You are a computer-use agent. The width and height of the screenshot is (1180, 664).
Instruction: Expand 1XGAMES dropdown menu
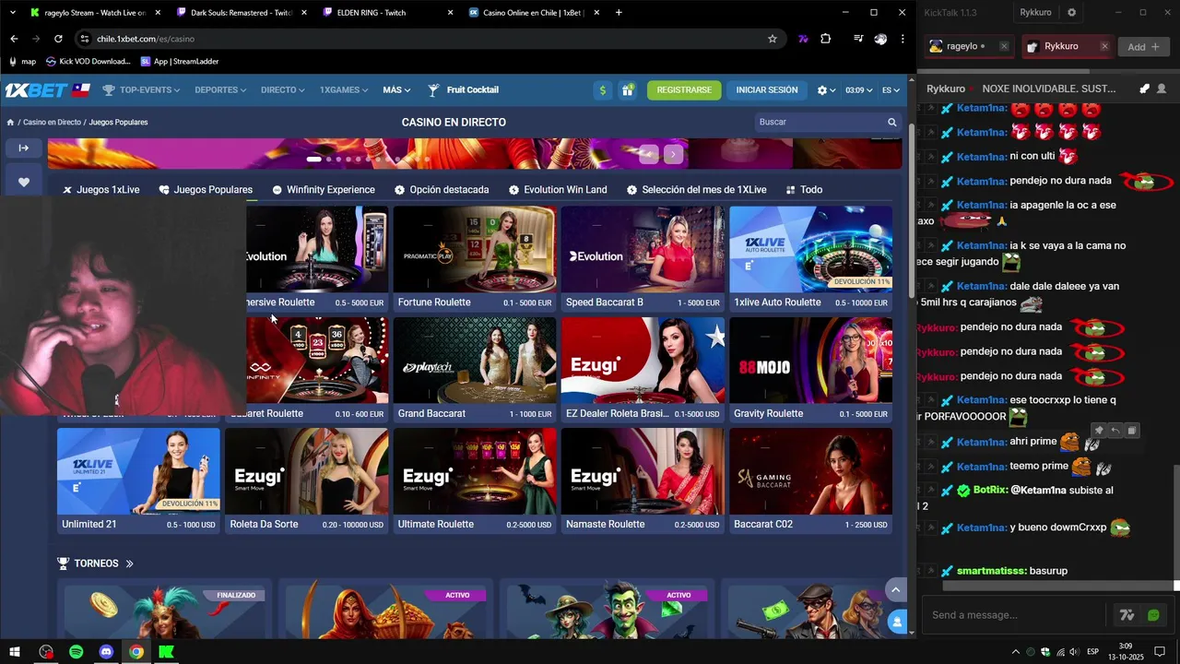click(x=344, y=90)
